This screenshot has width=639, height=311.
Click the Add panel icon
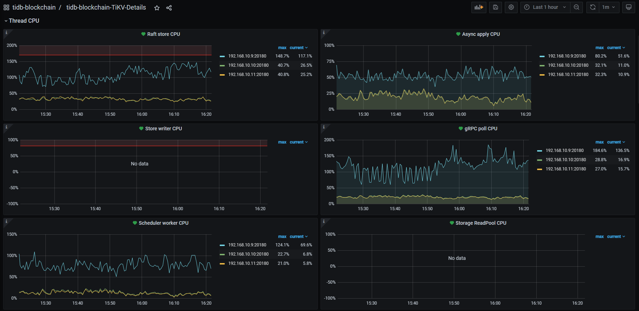pyautogui.click(x=479, y=7)
